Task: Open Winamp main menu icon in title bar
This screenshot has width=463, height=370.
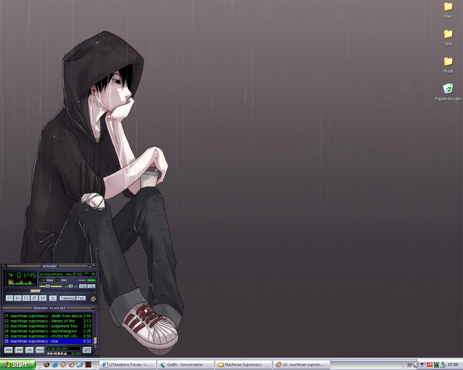Action: [x=4, y=266]
